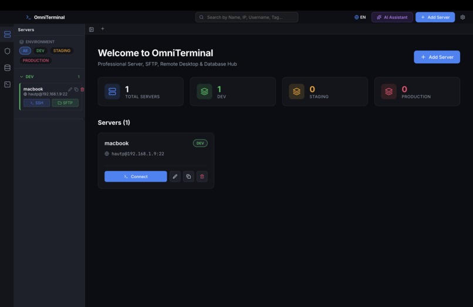The width and height of the screenshot is (473, 307).
Task: Click the Total Servers stat icon
Action: click(x=112, y=91)
